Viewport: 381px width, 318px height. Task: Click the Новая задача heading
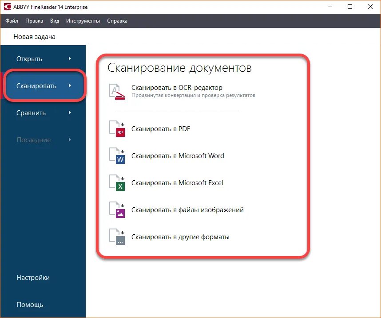34,37
